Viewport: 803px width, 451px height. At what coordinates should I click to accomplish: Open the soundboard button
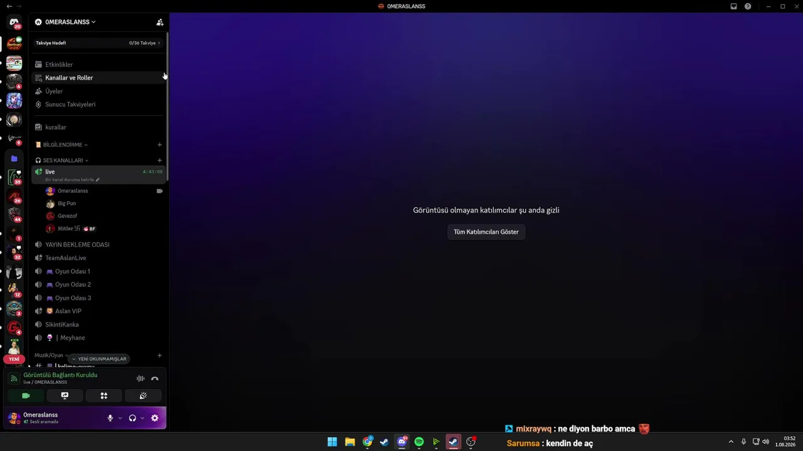(x=143, y=396)
